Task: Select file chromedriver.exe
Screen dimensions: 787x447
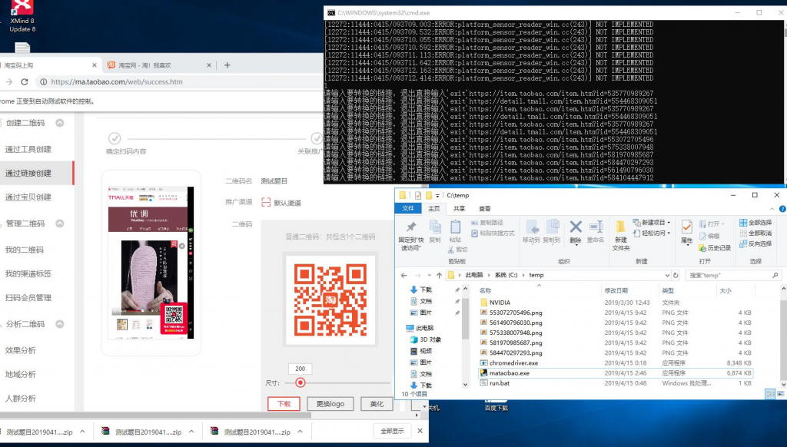Action: coord(513,363)
